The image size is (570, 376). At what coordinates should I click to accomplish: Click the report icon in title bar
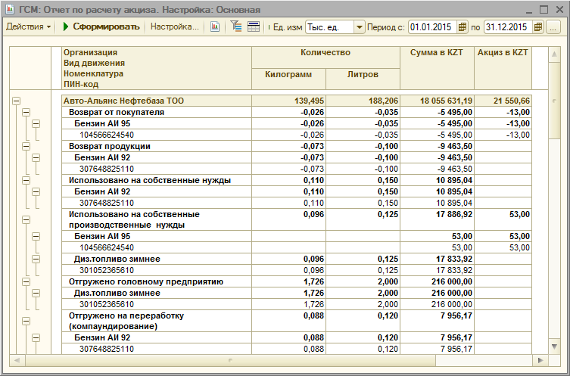pos(10,9)
